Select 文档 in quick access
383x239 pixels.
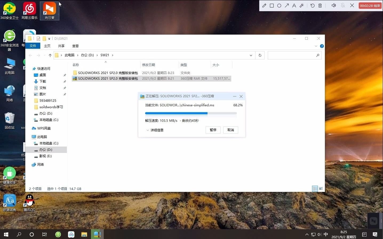coord(43,88)
